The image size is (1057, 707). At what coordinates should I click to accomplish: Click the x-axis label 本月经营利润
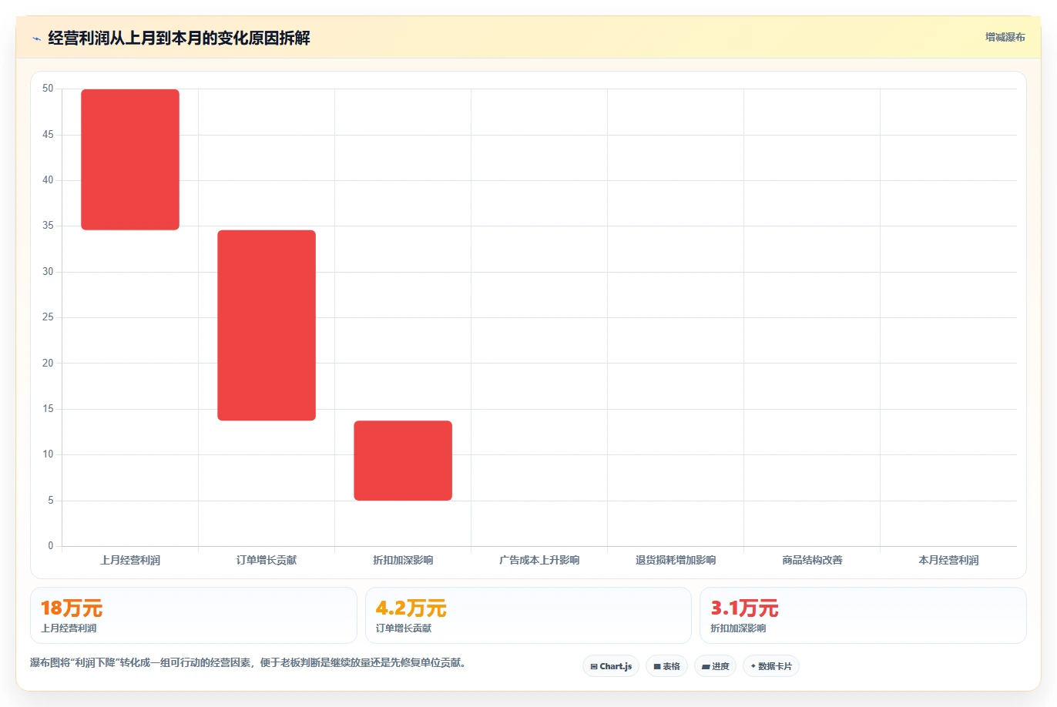[948, 560]
